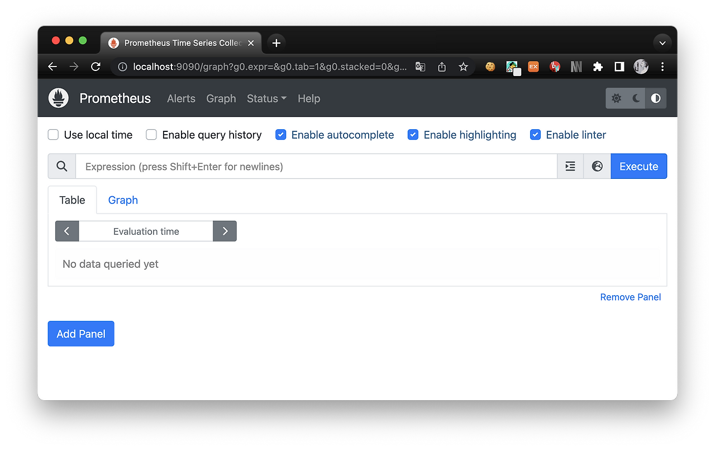Click the left arrow to decrease evaluation time

67,231
